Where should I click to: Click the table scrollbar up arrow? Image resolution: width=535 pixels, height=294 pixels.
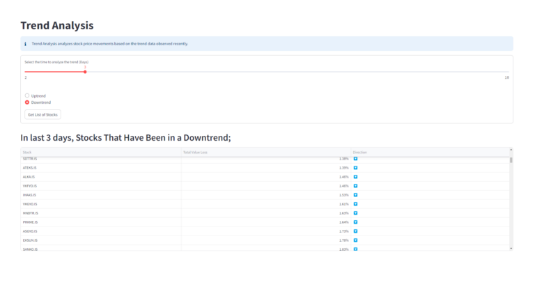coord(511,150)
